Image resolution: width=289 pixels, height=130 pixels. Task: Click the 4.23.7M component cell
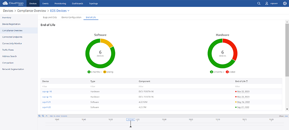142,107
